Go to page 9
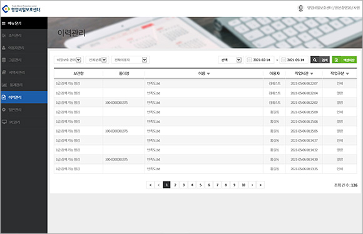The width and height of the screenshot is (363, 234). point(234,185)
